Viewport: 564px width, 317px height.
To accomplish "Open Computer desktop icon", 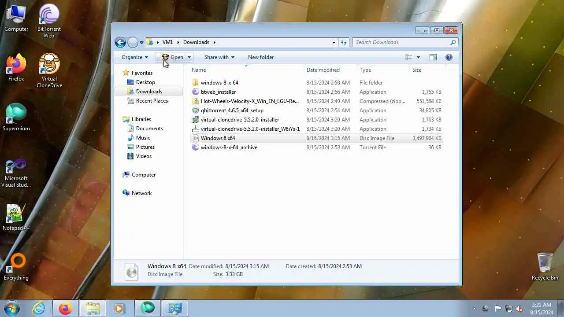I will 16,18.
